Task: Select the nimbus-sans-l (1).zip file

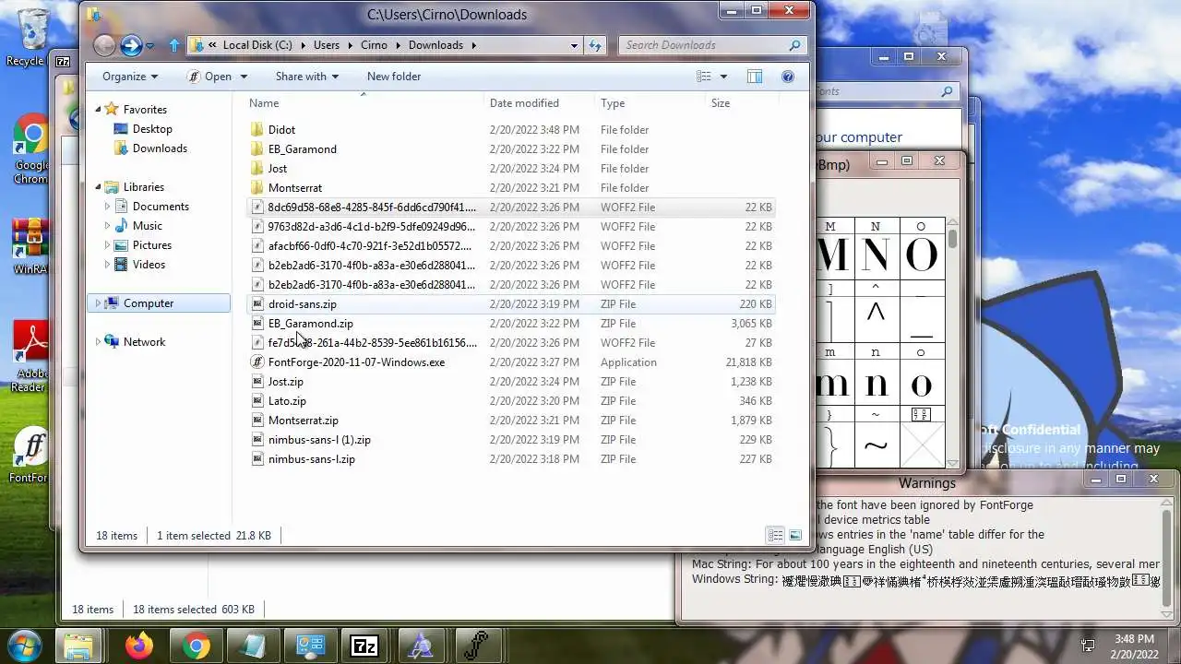Action: [x=511, y=440]
